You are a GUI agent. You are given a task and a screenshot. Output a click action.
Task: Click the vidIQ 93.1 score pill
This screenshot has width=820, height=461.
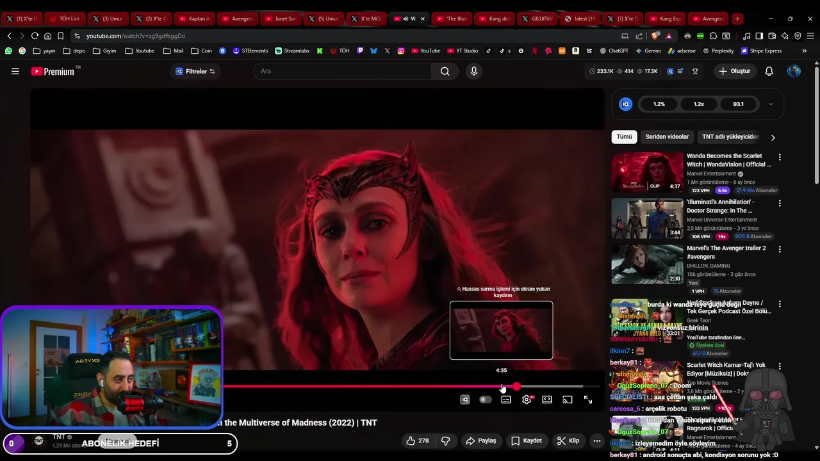[738, 104]
